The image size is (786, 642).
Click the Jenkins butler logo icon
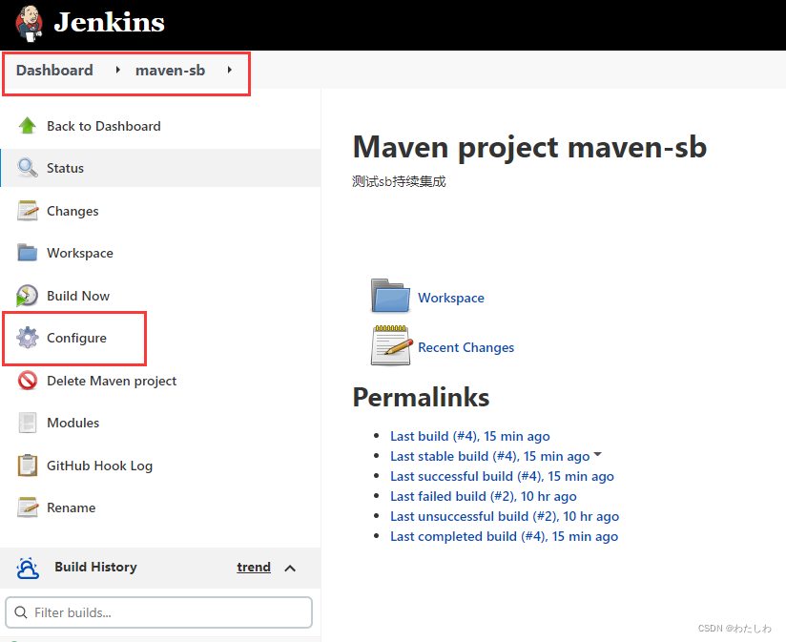click(29, 23)
